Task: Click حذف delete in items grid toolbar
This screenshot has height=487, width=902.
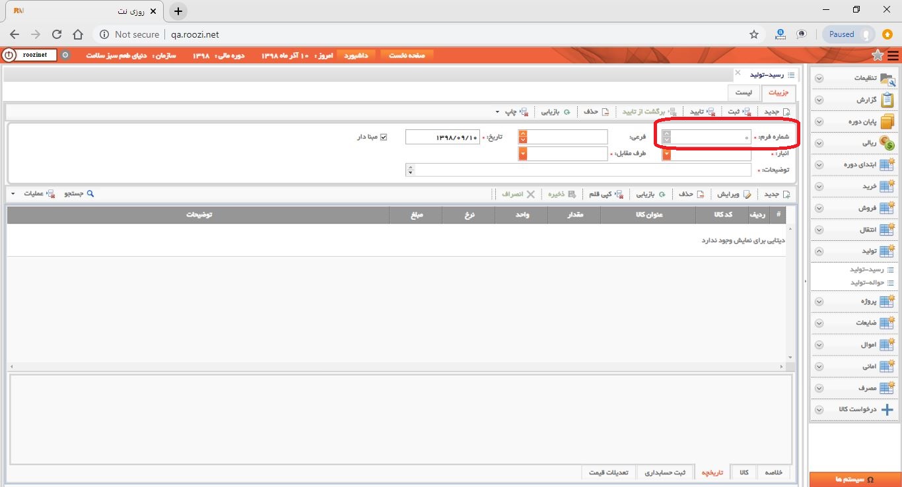Action: (x=691, y=194)
